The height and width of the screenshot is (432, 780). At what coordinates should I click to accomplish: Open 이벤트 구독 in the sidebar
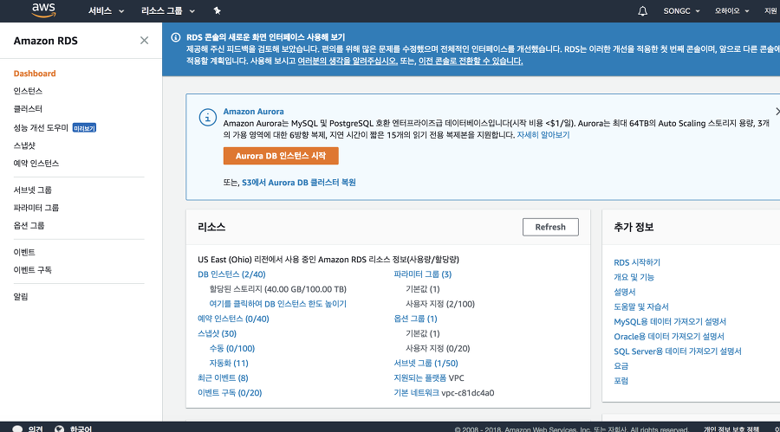coord(33,270)
